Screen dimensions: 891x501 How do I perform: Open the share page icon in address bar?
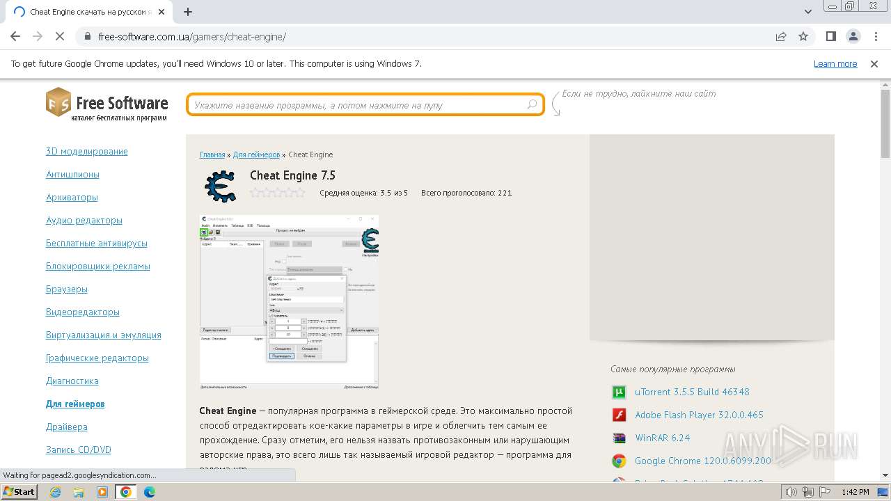(x=781, y=36)
